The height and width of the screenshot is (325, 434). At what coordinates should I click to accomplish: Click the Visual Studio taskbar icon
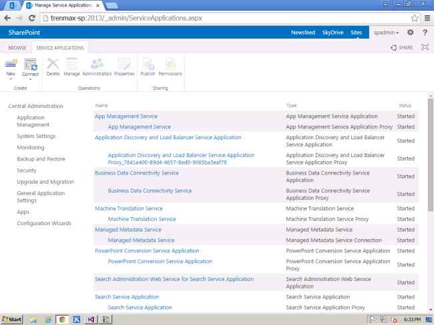(x=91, y=320)
